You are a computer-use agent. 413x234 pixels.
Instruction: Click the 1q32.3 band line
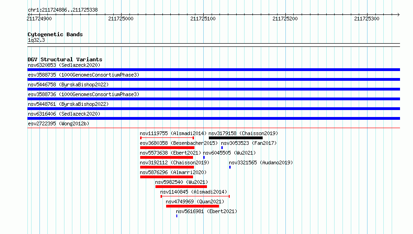pyautogui.click(x=213, y=45)
